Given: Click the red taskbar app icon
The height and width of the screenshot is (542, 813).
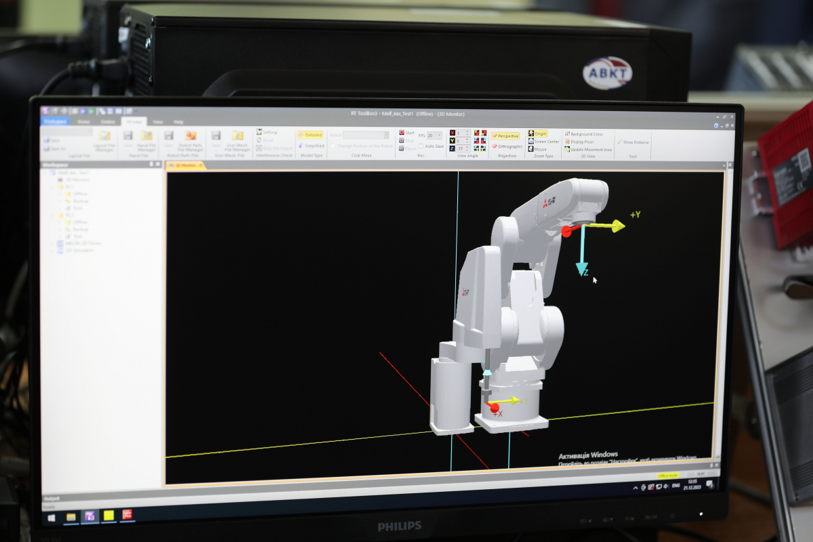Looking at the screenshot, I should [127, 515].
